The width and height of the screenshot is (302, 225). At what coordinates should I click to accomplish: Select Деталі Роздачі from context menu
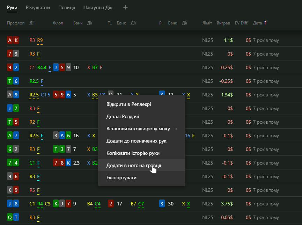(x=142, y=116)
